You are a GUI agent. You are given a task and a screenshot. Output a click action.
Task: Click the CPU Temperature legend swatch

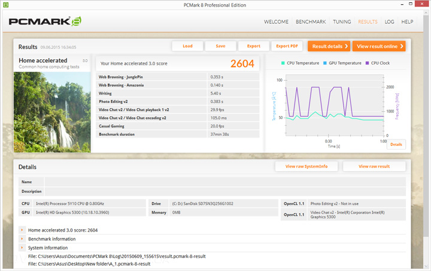(283, 63)
